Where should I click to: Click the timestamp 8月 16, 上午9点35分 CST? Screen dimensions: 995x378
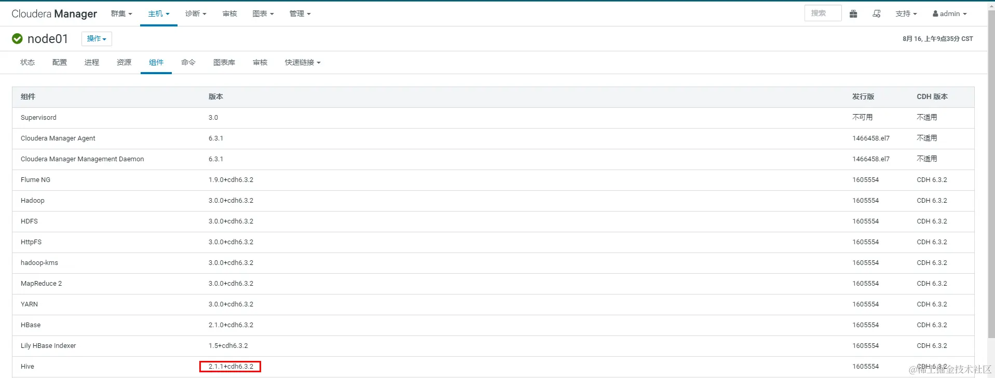click(x=938, y=39)
